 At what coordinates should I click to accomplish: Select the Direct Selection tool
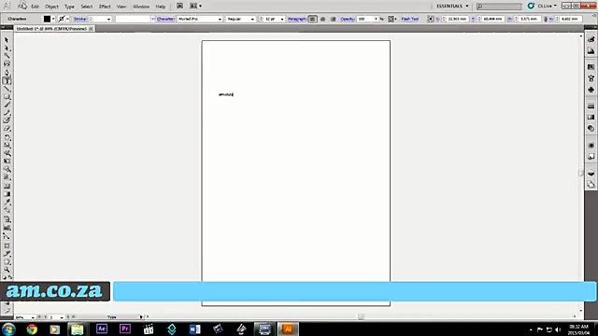coord(7,48)
